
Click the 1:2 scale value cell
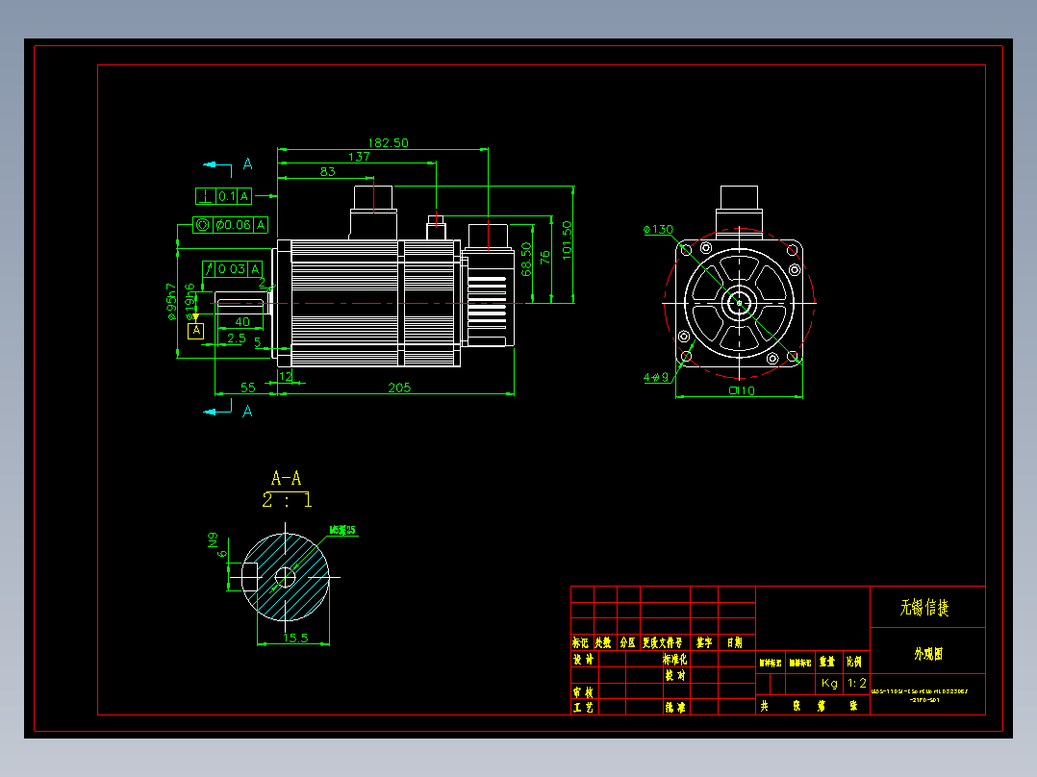click(x=857, y=683)
